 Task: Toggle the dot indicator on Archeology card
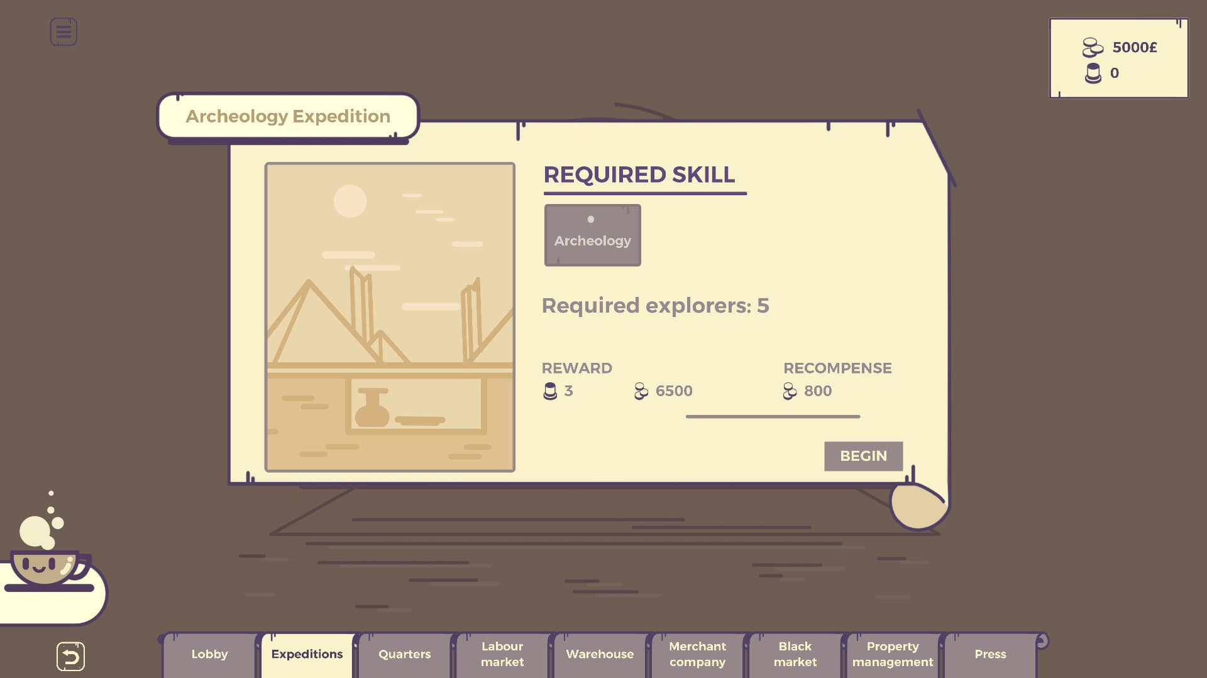[590, 220]
